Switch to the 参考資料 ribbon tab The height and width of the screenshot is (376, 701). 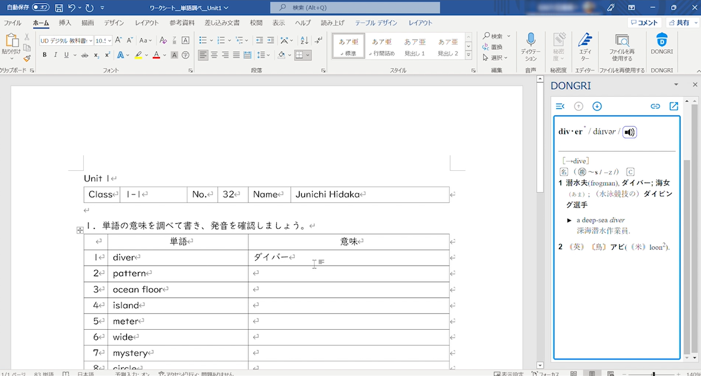pyautogui.click(x=182, y=23)
